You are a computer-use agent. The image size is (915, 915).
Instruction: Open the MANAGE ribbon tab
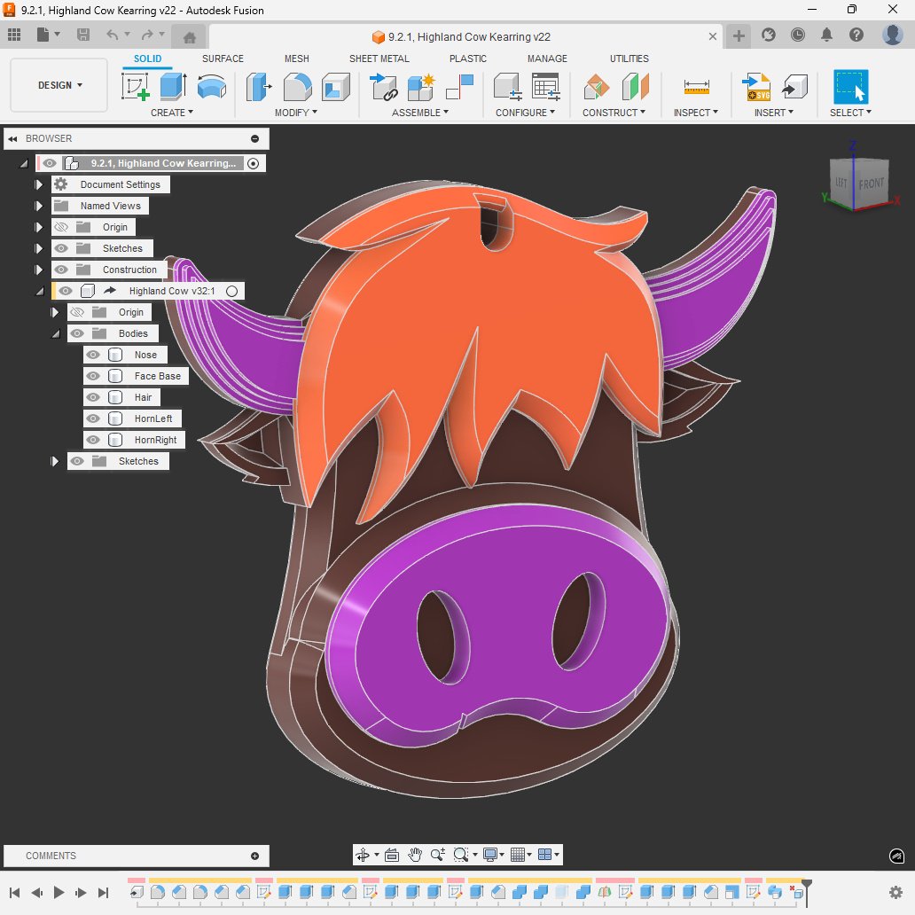pyautogui.click(x=546, y=59)
